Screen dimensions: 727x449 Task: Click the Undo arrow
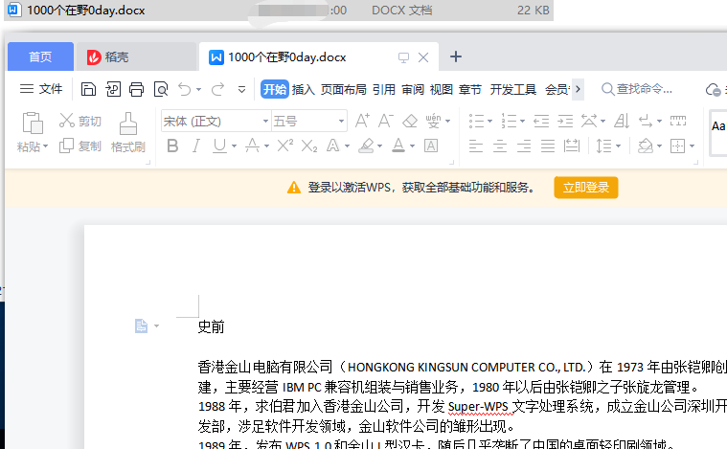[x=185, y=89]
